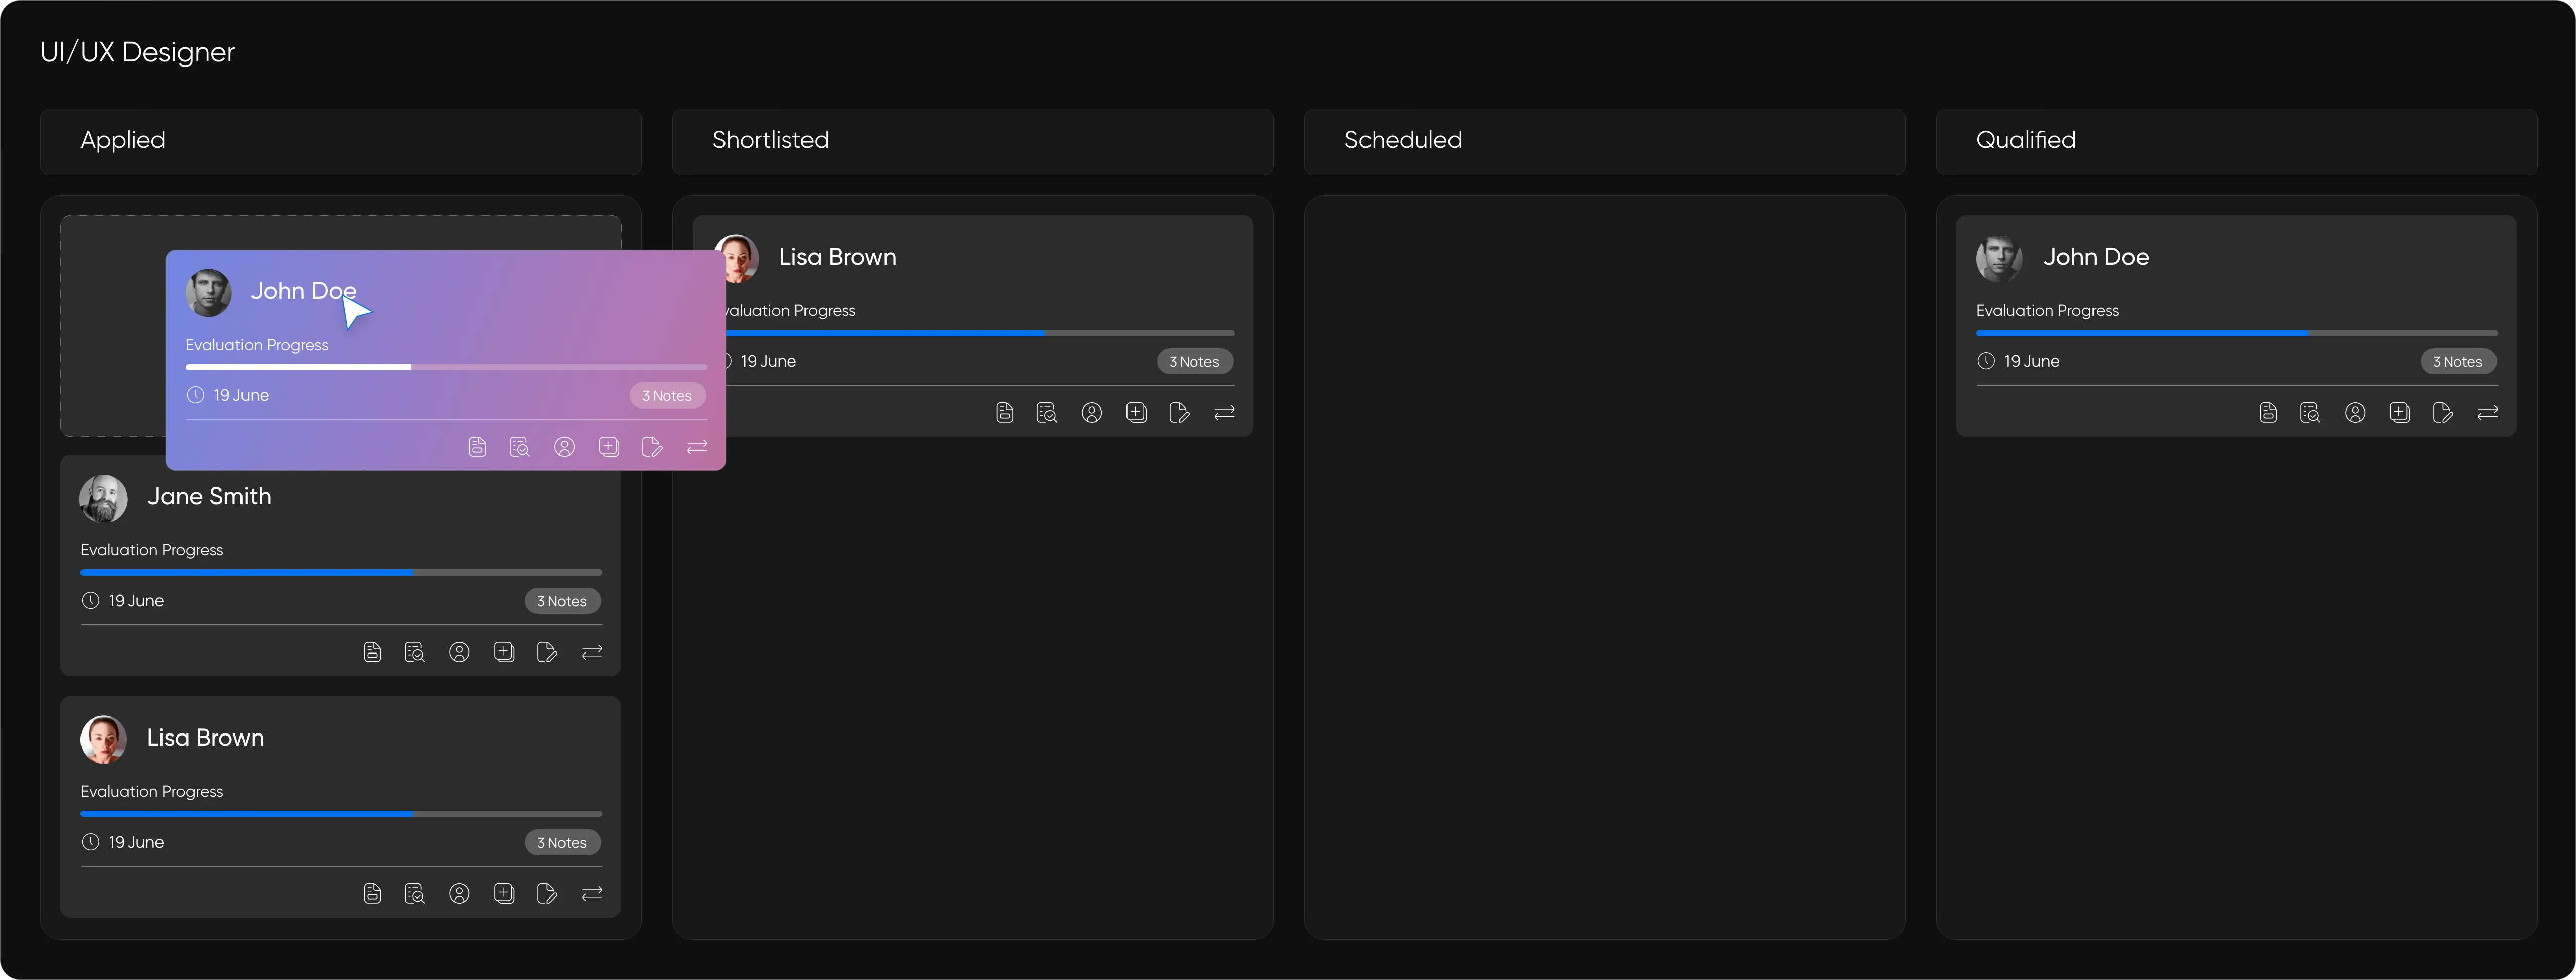Click the add-plus icon on Applied Lisa Brown card
2576x980 pixels.
tap(504, 893)
